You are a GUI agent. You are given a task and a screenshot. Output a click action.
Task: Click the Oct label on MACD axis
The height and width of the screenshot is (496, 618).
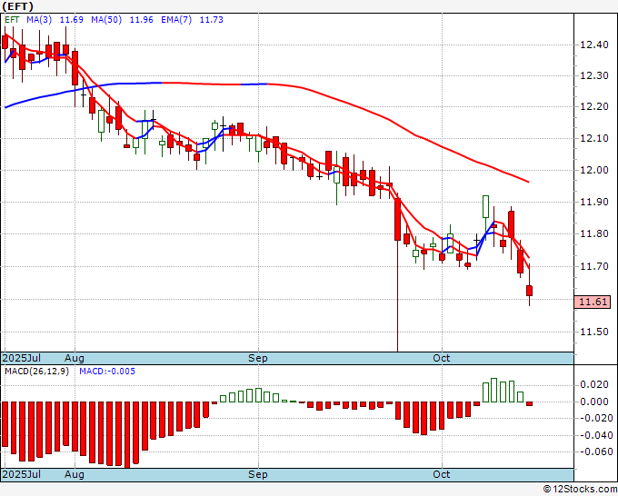click(x=442, y=474)
